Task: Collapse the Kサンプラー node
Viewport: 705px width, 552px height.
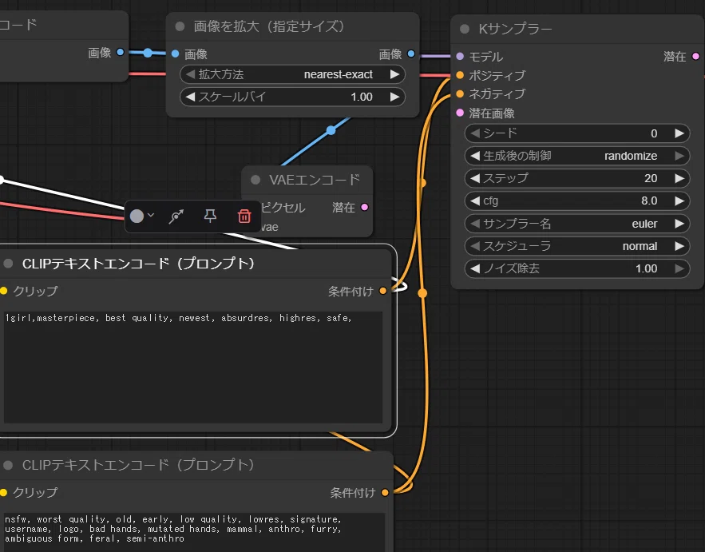Action: [x=465, y=30]
